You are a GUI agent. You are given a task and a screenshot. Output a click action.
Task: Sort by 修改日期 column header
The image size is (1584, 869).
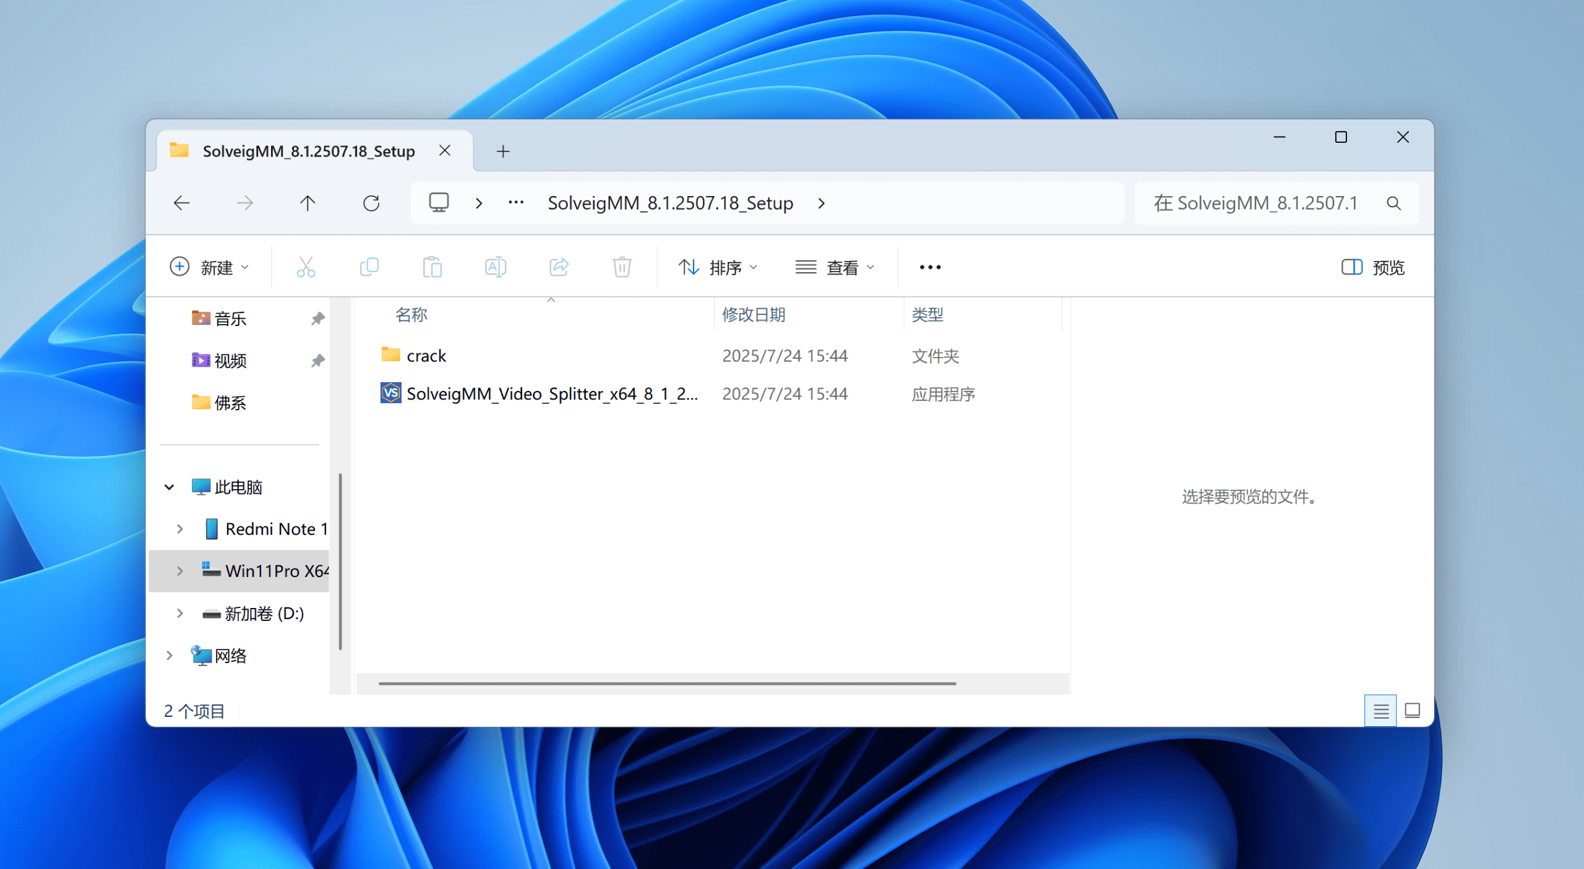pyautogui.click(x=754, y=315)
